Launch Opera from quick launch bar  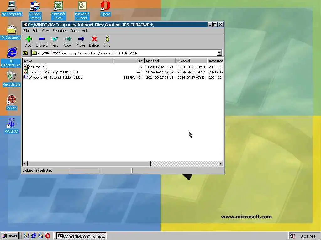tap(48, 236)
